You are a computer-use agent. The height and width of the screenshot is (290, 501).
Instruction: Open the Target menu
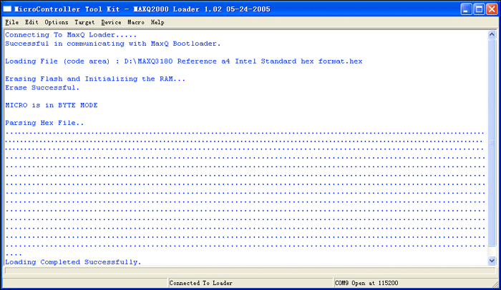tap(84, 22)
